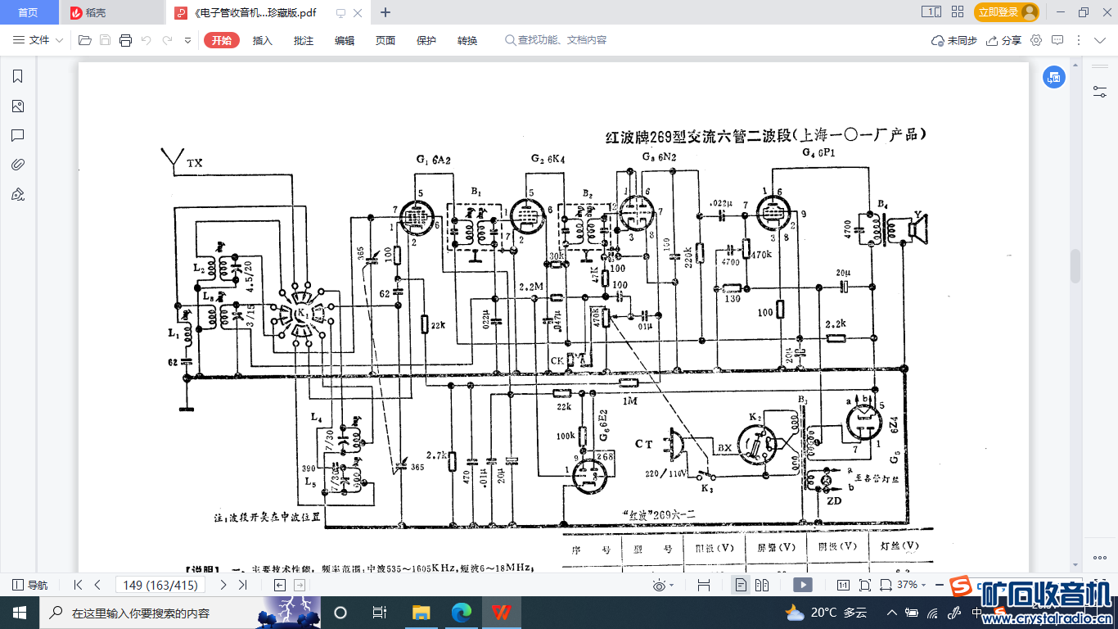
Task: Open settings gear icon near share
Action: (1036, 40)
